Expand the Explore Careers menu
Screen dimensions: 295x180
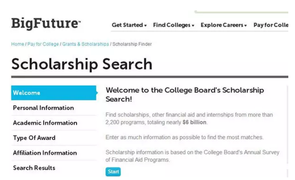pos(224,25)
